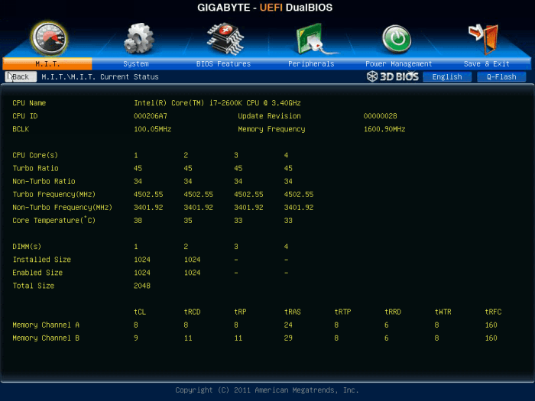Viewport: 535px width, 401px height.
Task: Select the Save & Exit door icon
Action: (x=484, y=39)
